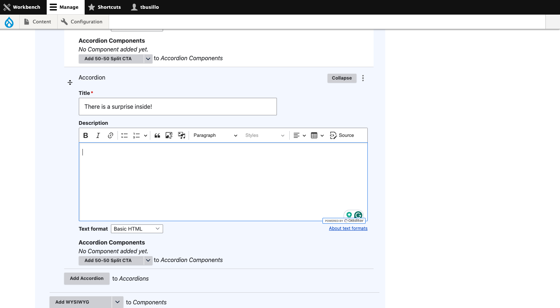Click the Accordion drag handle icon

[x=70, y=82]
